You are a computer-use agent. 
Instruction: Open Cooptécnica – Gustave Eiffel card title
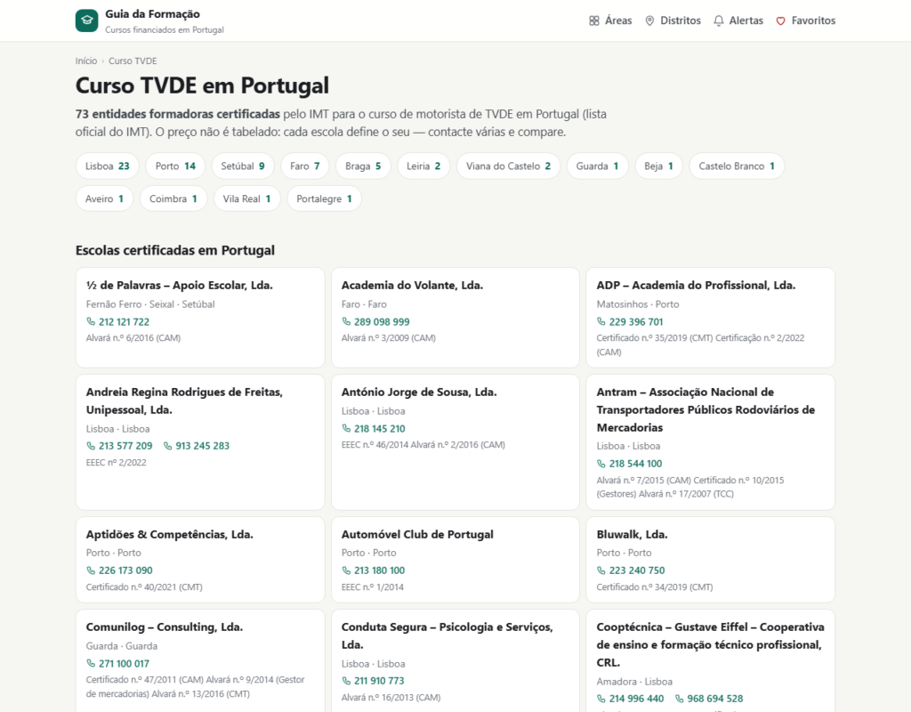711,644
